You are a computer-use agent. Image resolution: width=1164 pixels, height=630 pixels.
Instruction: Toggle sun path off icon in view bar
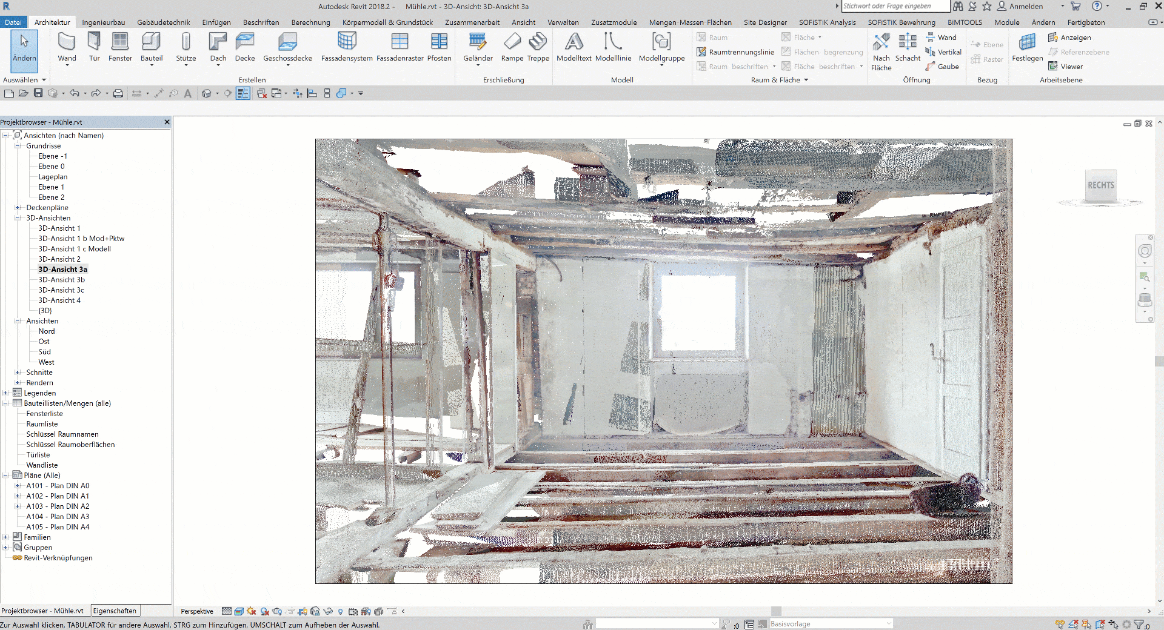coord(252,611)
